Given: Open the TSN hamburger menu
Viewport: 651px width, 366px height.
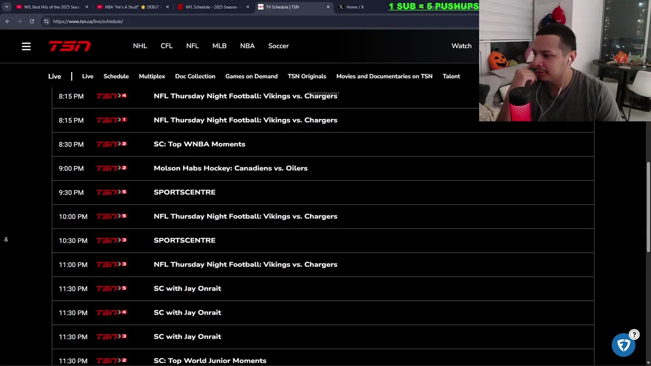Looking at the screenshot, I should coord(26,46).
